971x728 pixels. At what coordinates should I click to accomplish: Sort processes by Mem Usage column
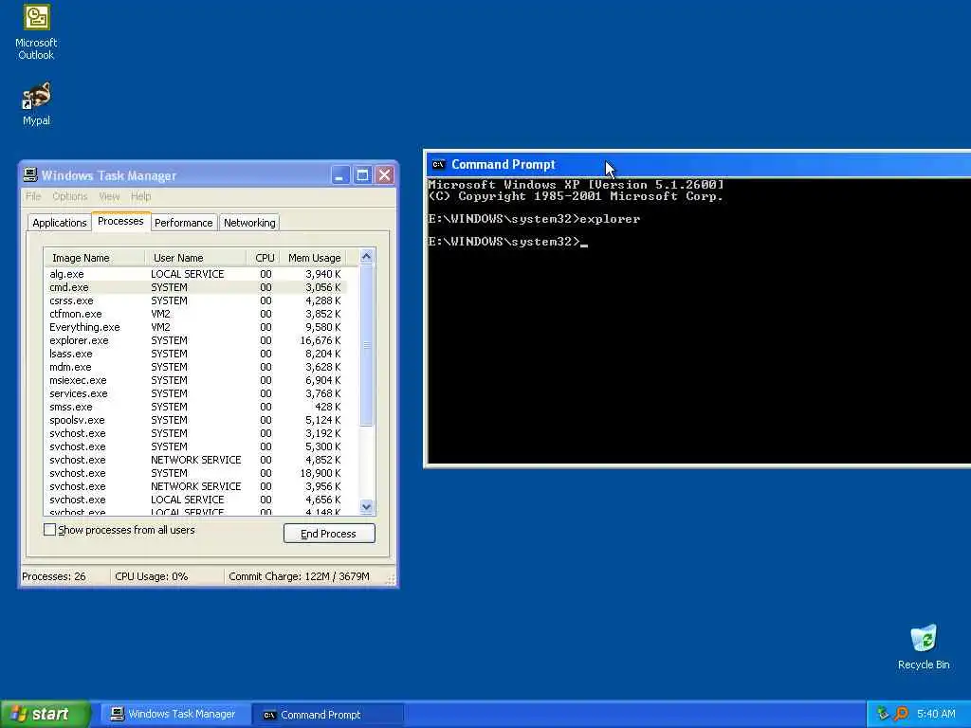(315, 258)
